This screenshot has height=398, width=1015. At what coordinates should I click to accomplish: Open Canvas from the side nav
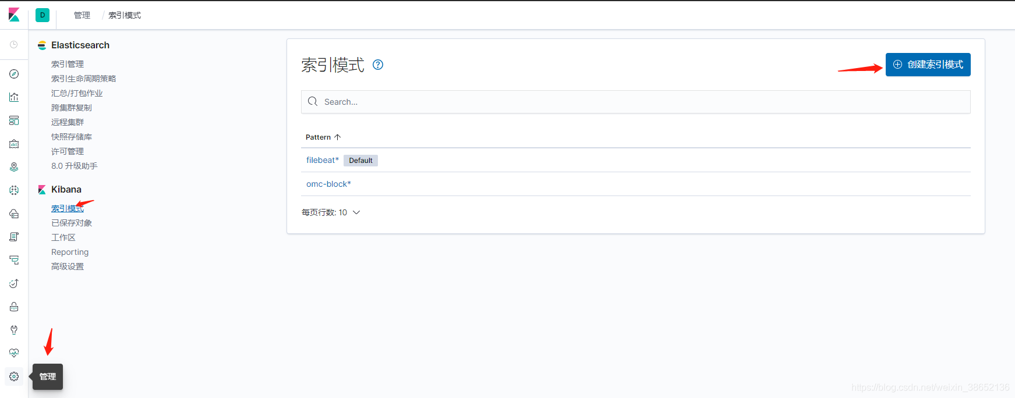(x=14, y=144)
